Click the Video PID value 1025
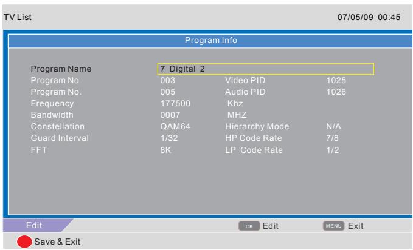This screenshot has width=413, height=250. coord(336,81)
